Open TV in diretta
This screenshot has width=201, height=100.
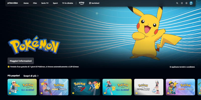(68, 3)
